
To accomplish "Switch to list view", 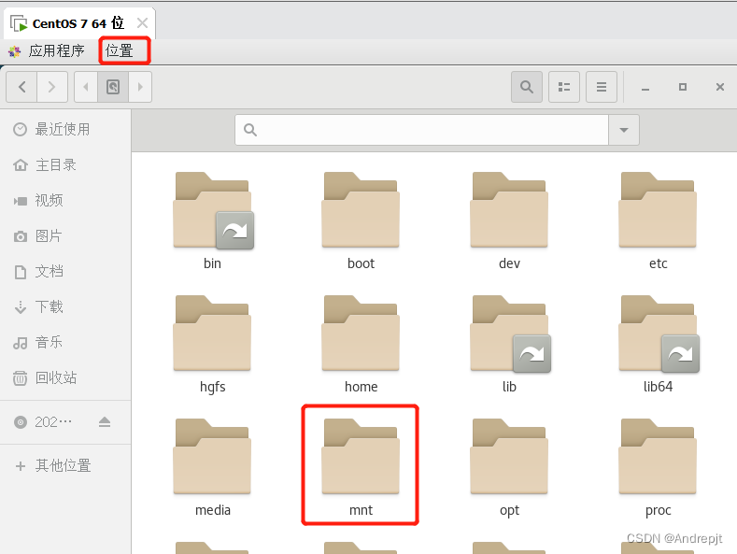I will 564,87.
